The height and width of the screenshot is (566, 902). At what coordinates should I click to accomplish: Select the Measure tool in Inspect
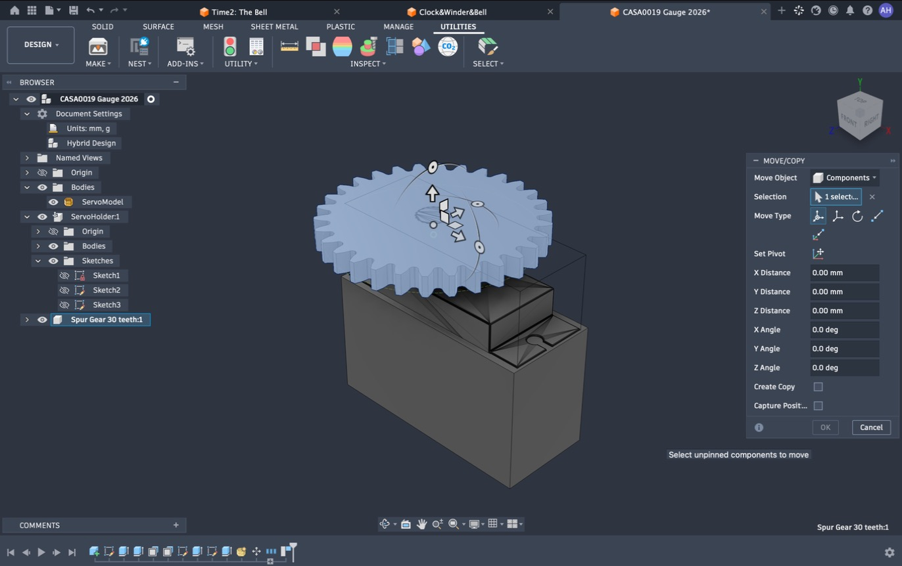pos(289,46)
